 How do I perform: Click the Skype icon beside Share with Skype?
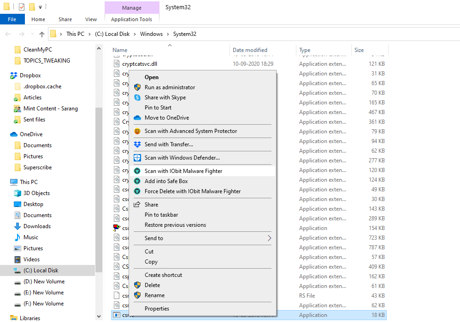tap(137, 98)
